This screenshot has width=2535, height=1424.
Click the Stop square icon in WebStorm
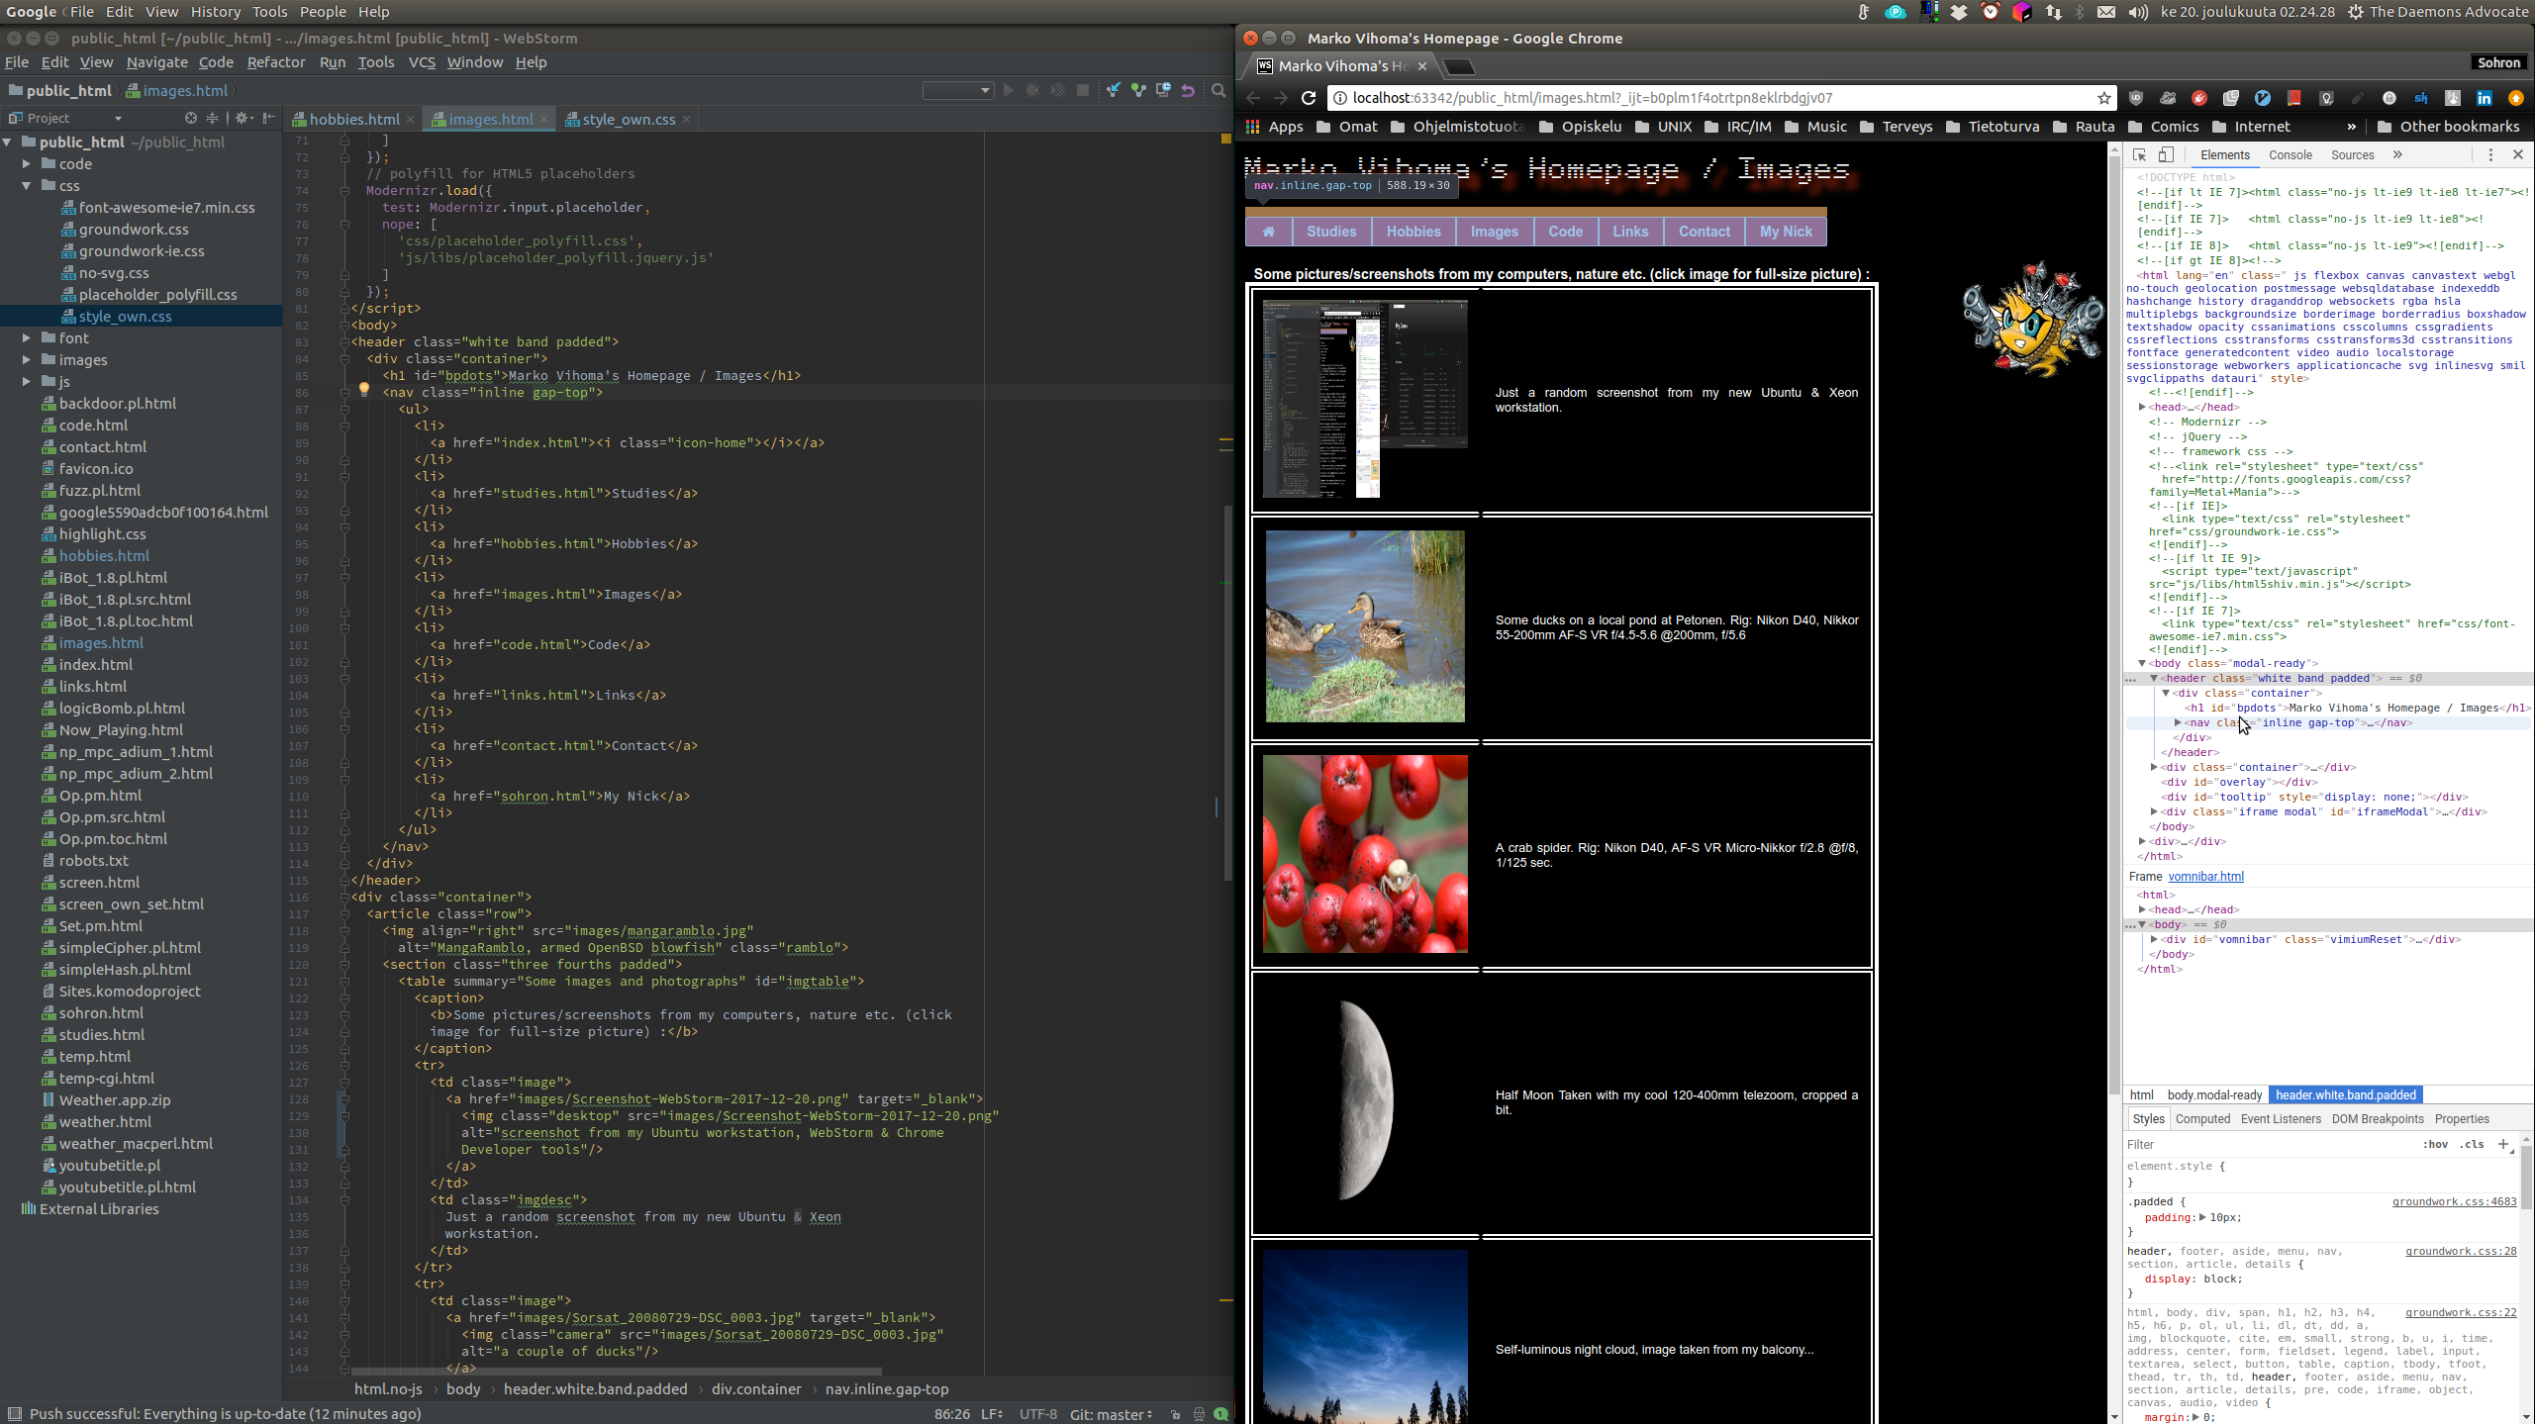click(1083, 90)
